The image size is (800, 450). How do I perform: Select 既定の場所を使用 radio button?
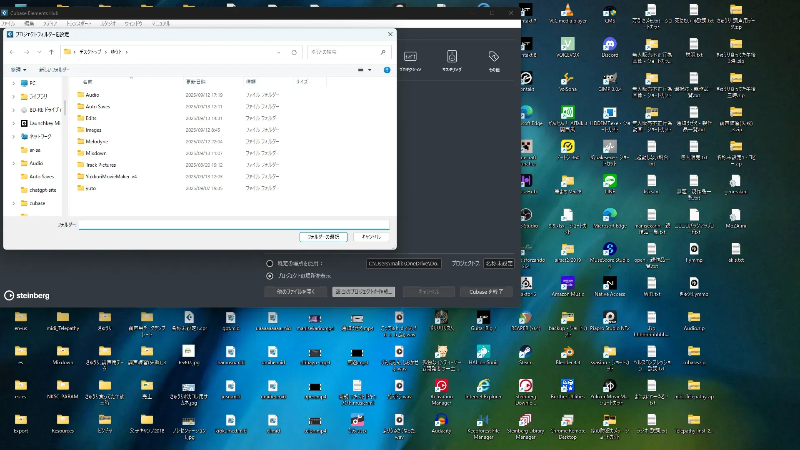click(x=270, y=263)
